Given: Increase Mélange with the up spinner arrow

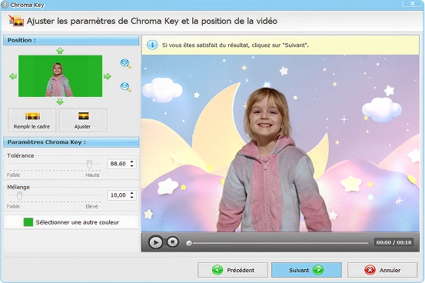Looking at the screenshot, I should pos(132,193).
